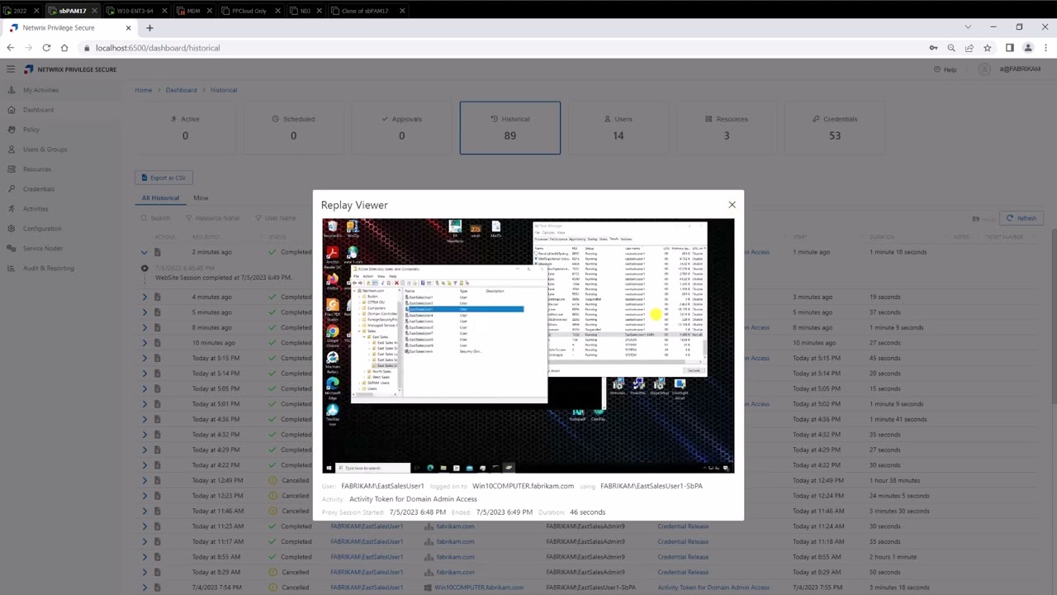
Task: Switch to the Mine tab
Action: (x=201, y=198)
